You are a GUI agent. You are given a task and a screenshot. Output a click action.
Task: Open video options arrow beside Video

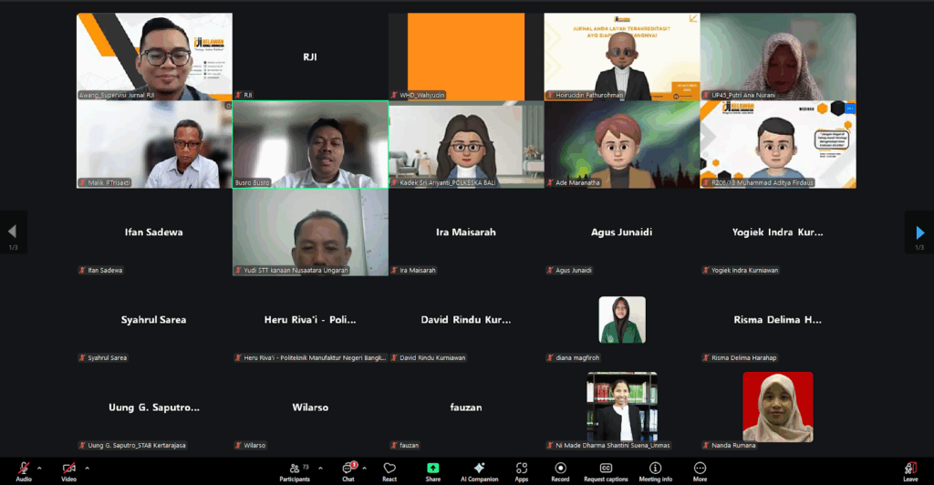(x=87, y=468)
